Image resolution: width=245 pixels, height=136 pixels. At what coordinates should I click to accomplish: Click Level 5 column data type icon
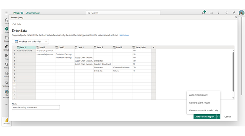[x=95, y=47]
